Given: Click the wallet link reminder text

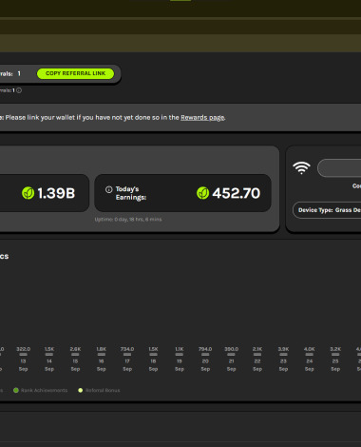Looking at the screenshot, I should tap(112, 118).
